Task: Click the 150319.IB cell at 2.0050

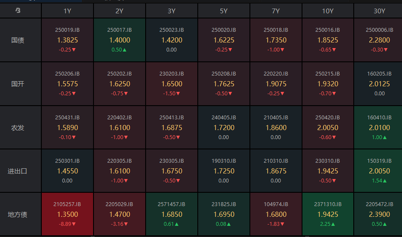Action: click(x=379, y=171)
